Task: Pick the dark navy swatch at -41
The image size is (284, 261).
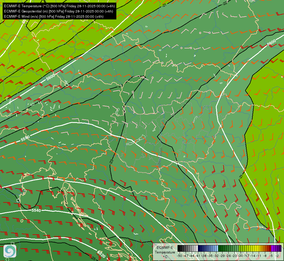Action: pos(199,248)
